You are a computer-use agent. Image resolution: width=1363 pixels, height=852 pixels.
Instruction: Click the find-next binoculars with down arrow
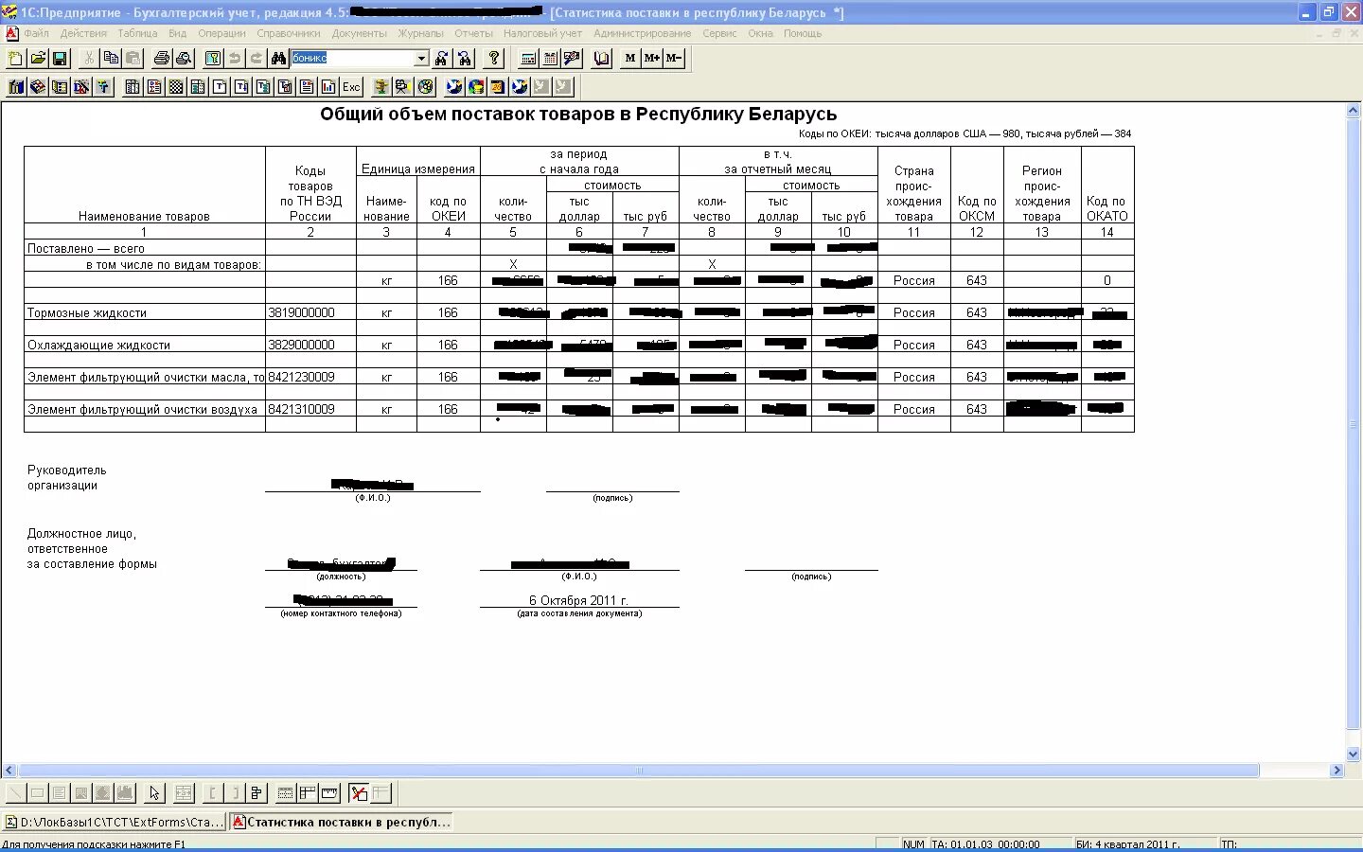442,58
